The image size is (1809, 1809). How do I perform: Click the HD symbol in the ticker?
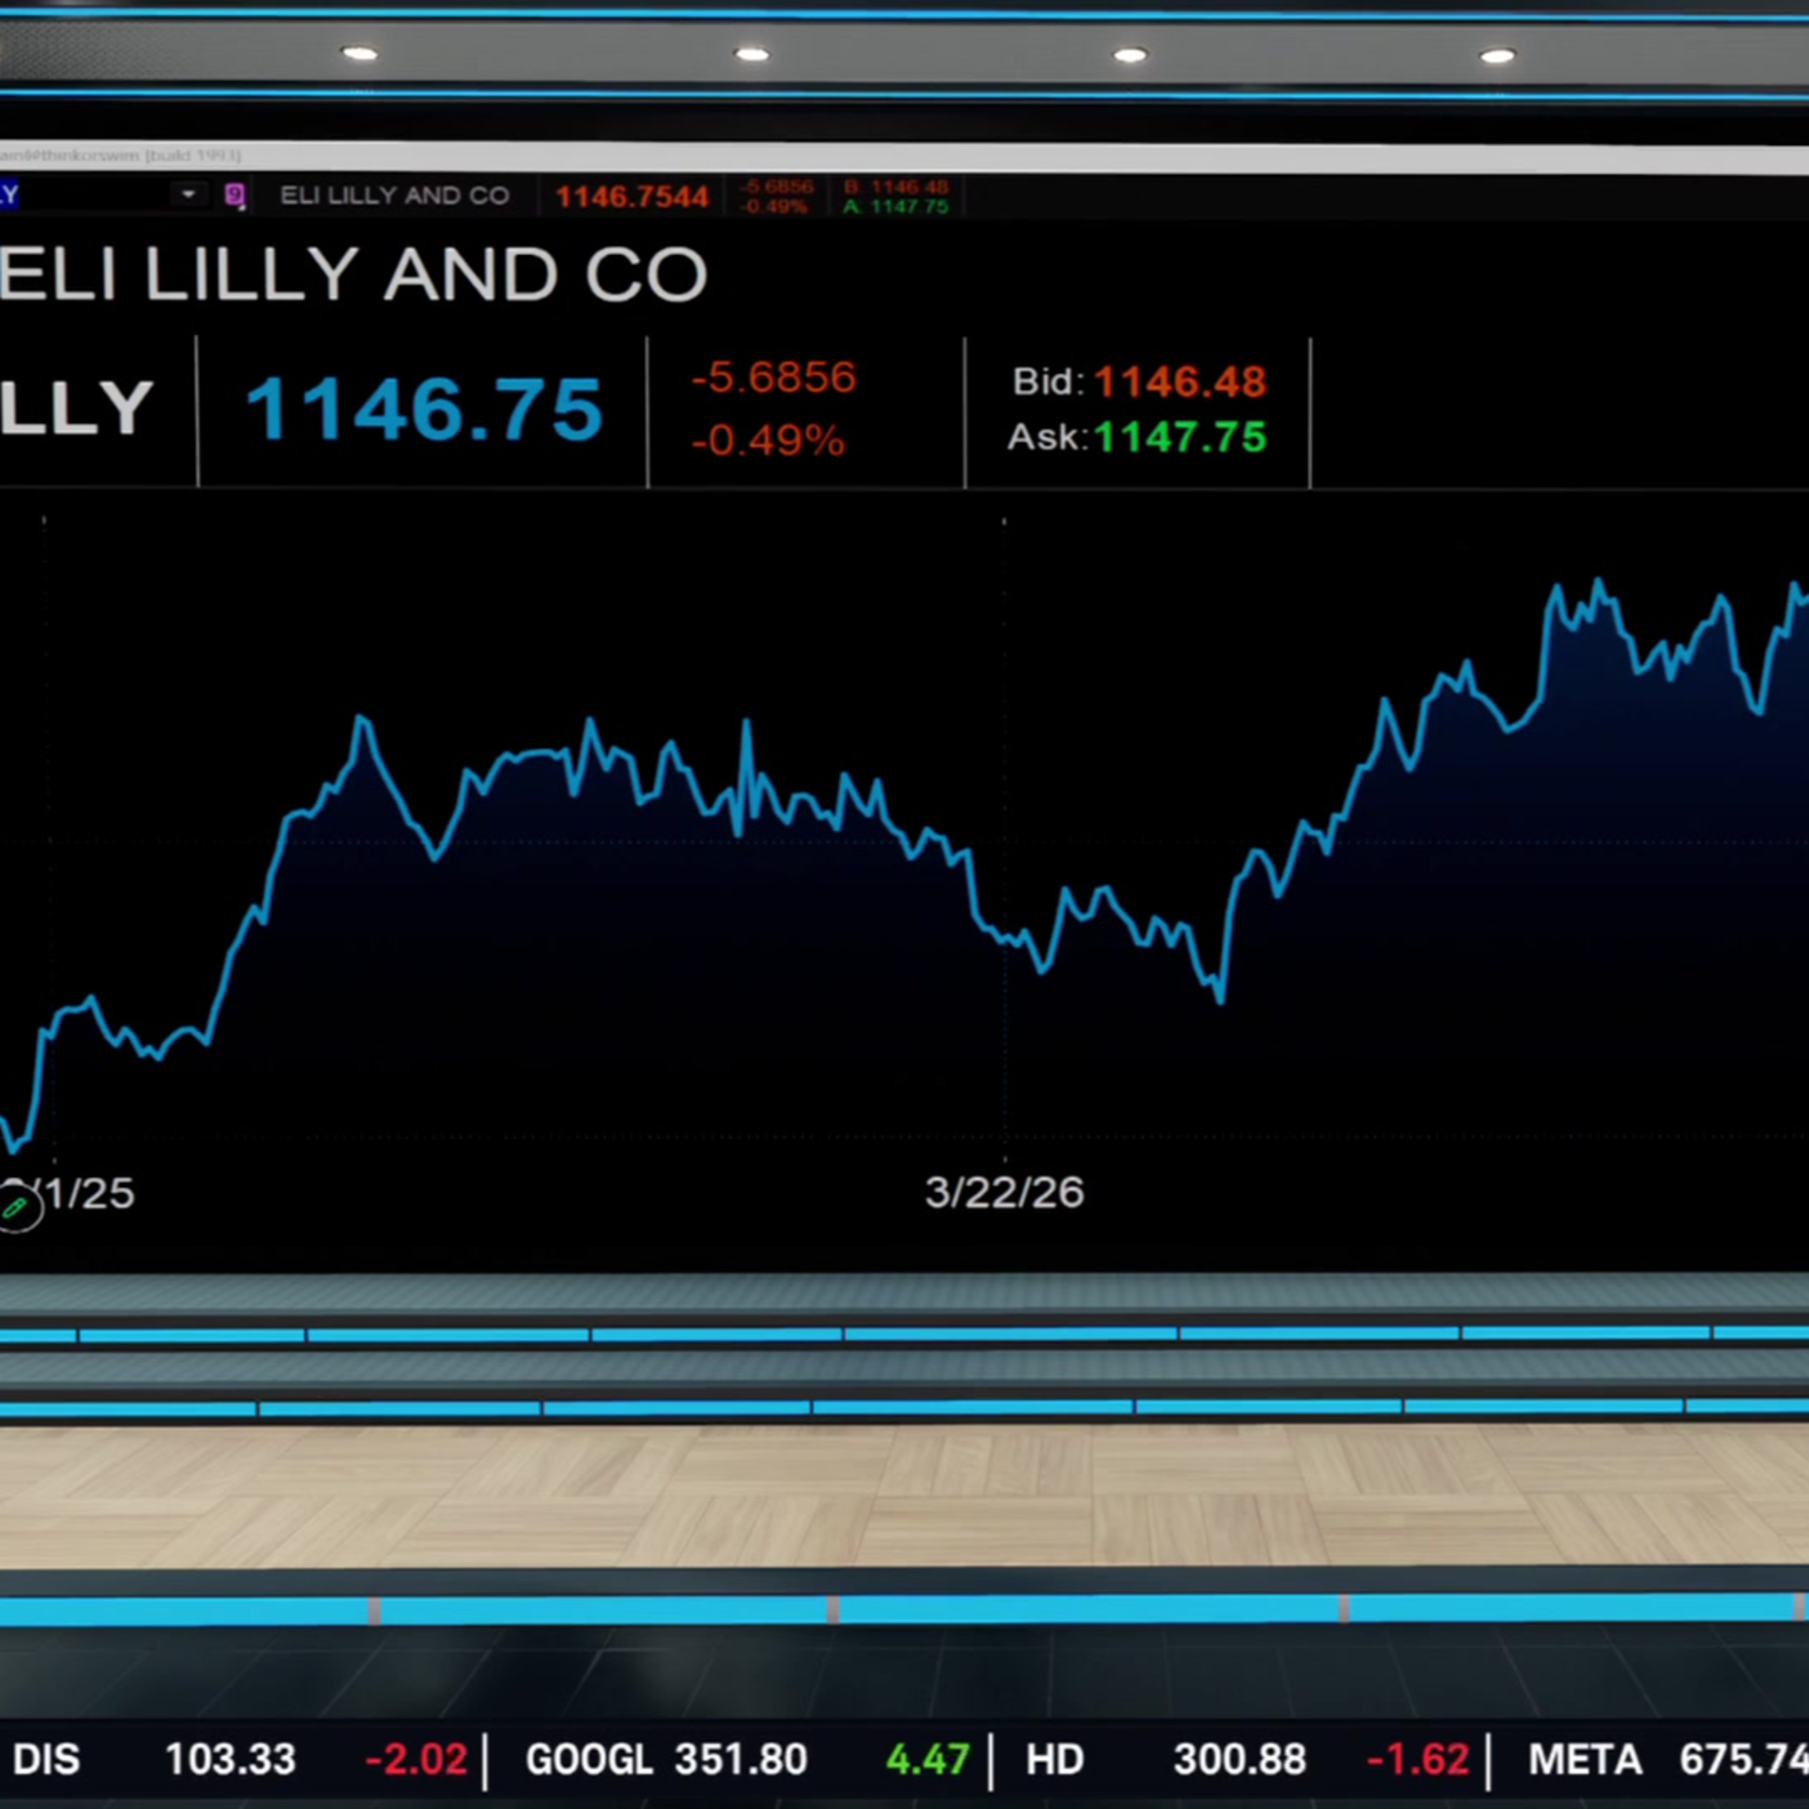[1054, 1760]
